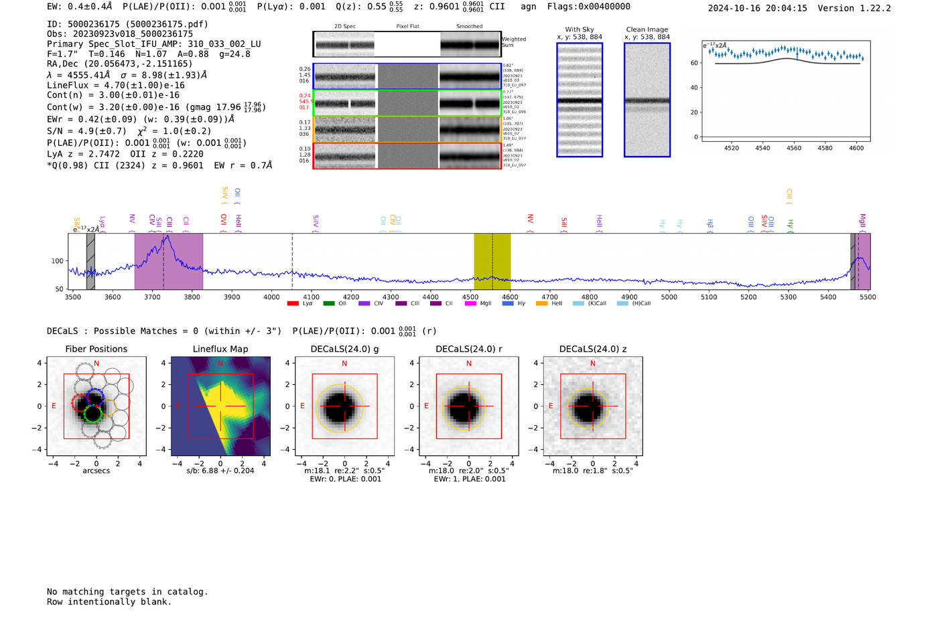Viewport: 938px width, 638px height.
Task: Click the z: 0.9601 CII header value
Action: tap(459, 7)
